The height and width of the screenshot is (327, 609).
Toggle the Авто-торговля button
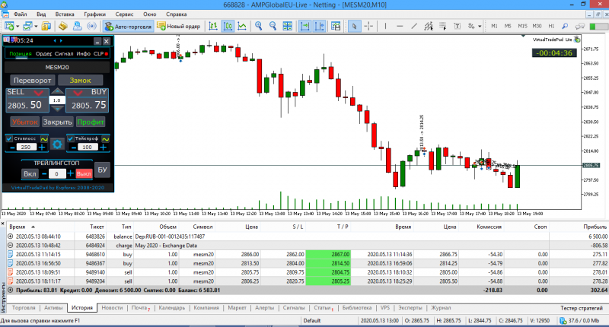[x=128, y=27]
